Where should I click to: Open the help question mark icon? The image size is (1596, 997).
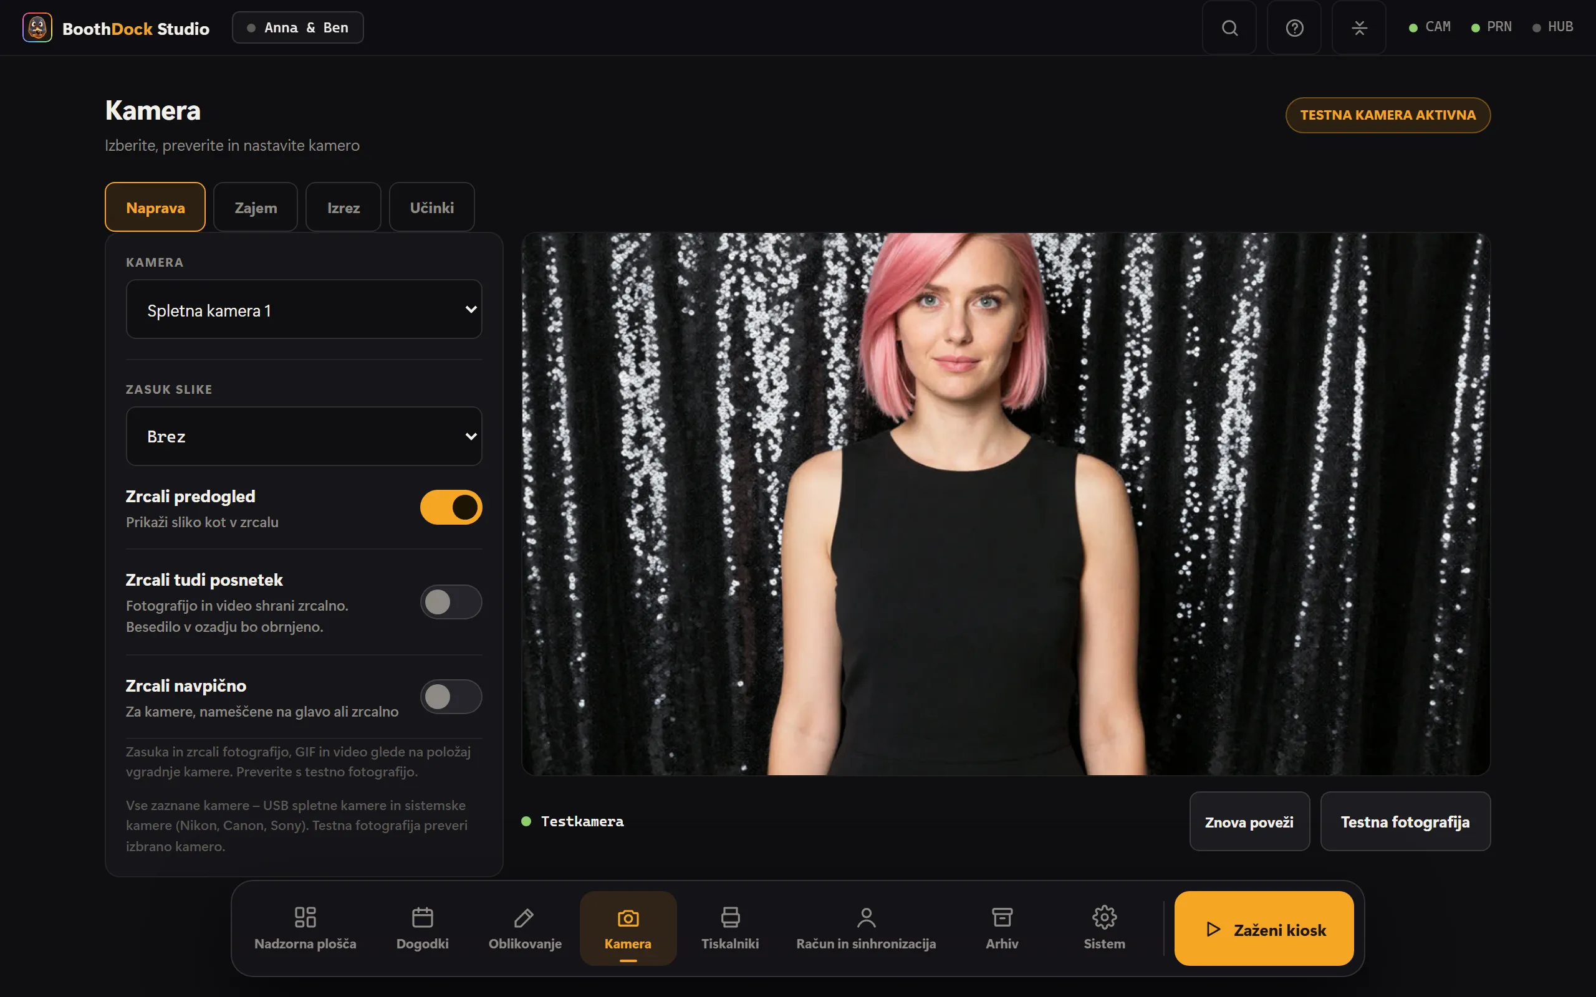1294,27
